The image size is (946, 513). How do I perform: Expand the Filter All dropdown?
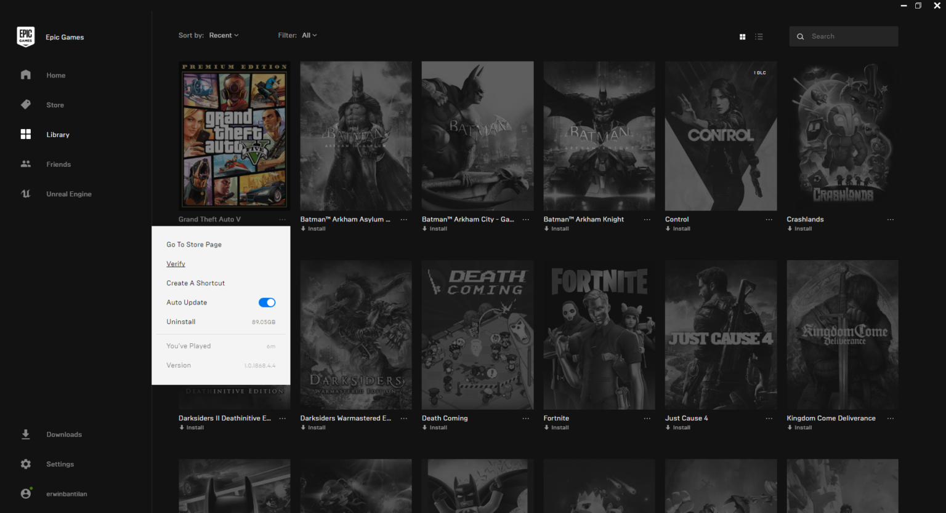click(309, 36)
